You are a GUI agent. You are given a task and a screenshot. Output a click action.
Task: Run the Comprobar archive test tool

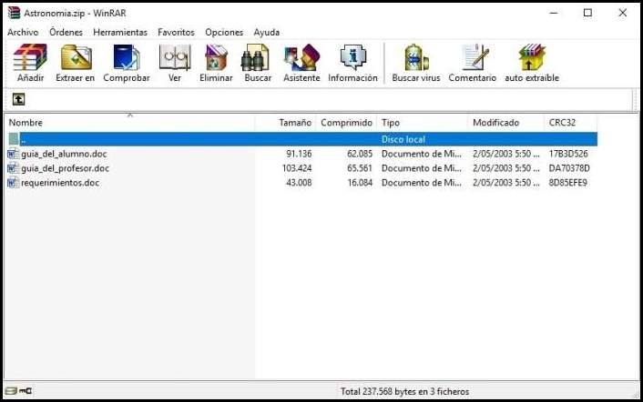pos(126,63)
